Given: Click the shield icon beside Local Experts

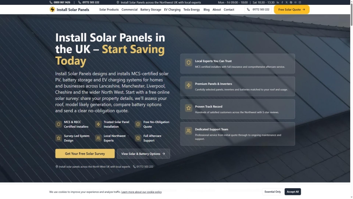Looking at the screenshot, I should point(189,62).
